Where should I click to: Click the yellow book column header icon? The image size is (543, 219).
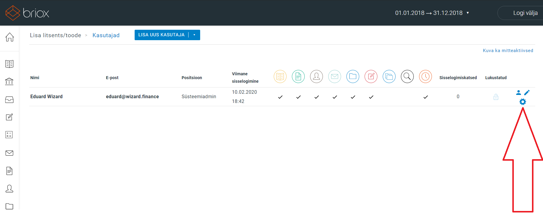tap(280, 77)
